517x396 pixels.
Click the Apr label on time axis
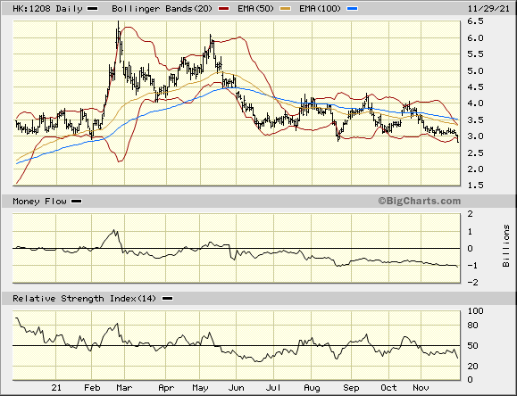[x=166, y=388]
